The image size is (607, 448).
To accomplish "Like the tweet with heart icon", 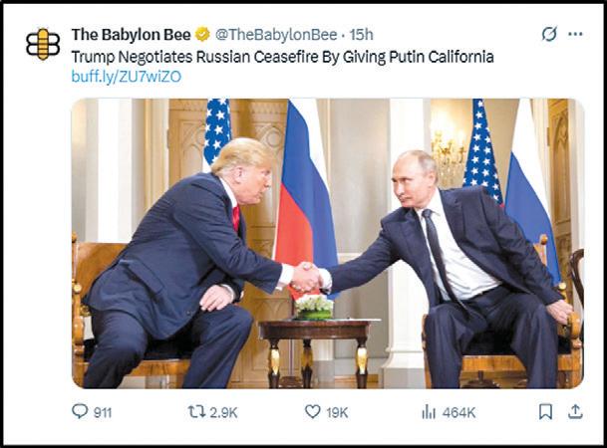I will [x=312, y=412].
